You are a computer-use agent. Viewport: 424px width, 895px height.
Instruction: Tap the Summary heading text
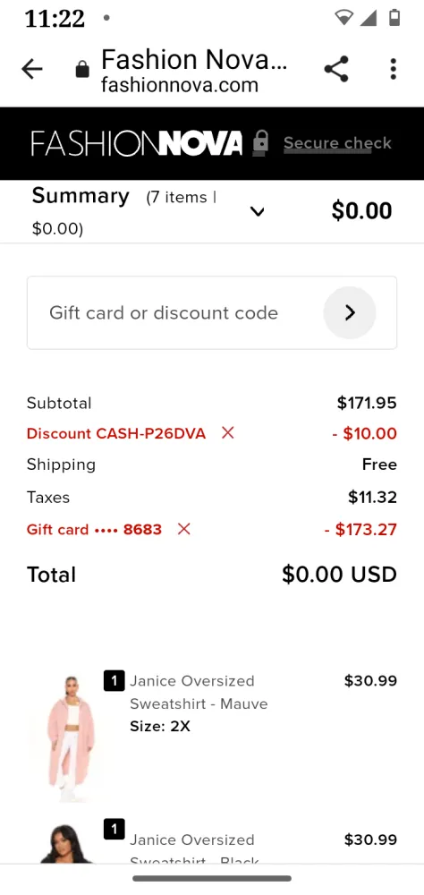(81, 196)
